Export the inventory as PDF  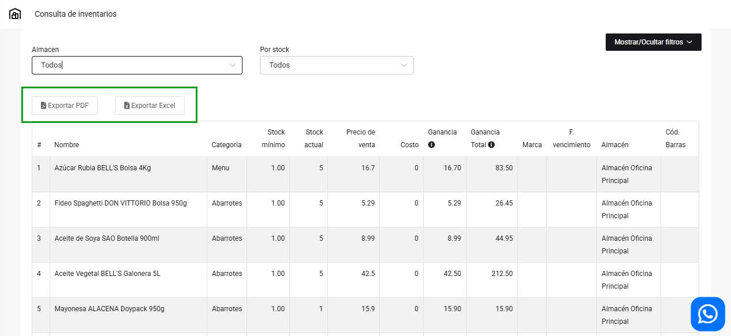click(x=65, y=106)
